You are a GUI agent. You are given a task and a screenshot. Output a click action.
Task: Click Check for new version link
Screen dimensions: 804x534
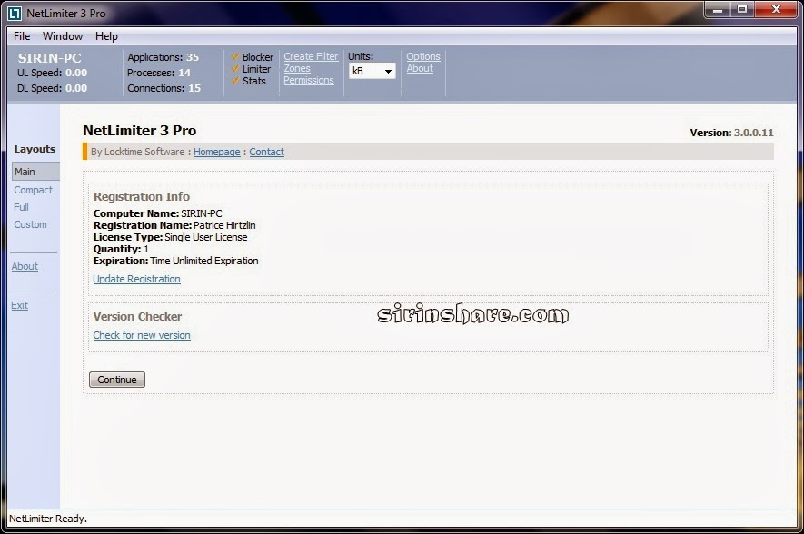click(x=142, y=335)
